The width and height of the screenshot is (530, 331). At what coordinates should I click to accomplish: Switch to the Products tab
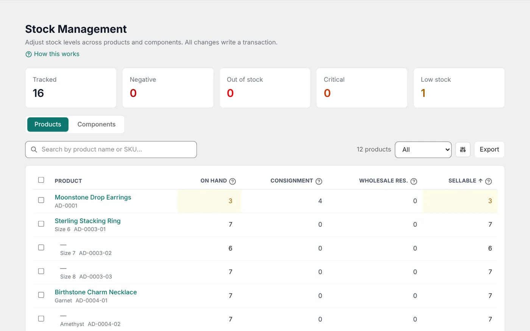click(x=48, y=124)
